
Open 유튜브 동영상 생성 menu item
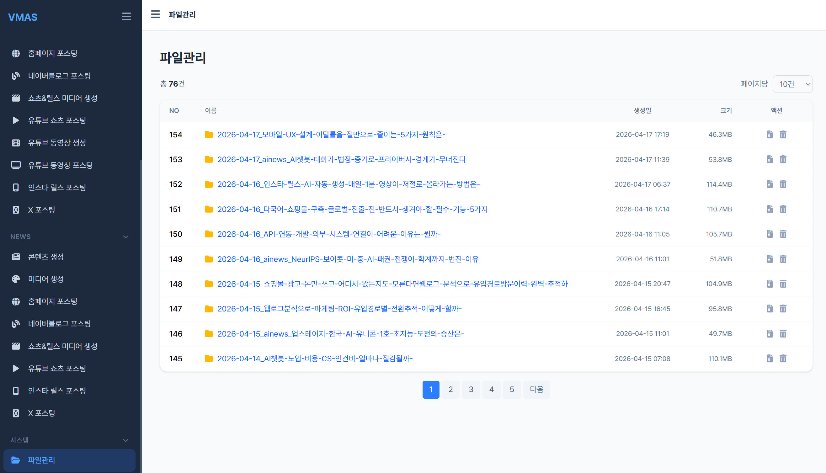(x=57, y=143)
